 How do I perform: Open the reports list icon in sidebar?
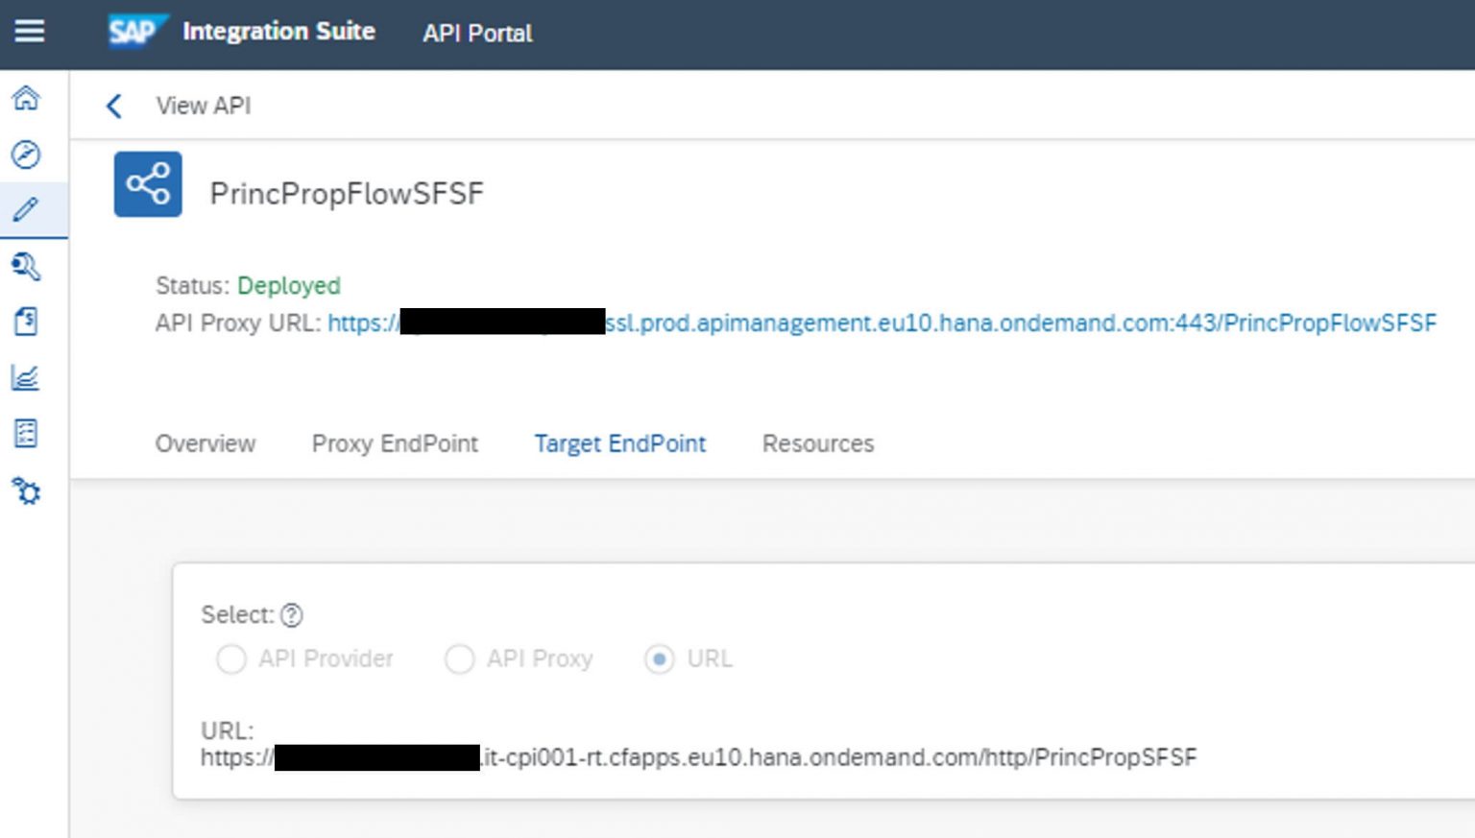(28, 434)
